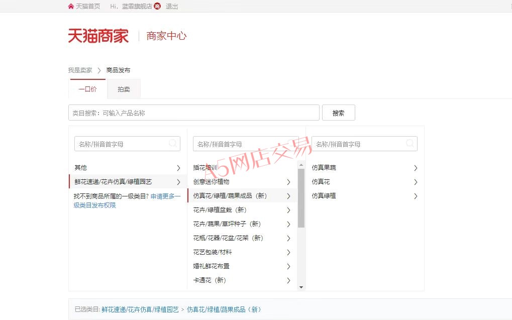
Task: Expand 仿真花 chevron
Action: click(416, 182)
